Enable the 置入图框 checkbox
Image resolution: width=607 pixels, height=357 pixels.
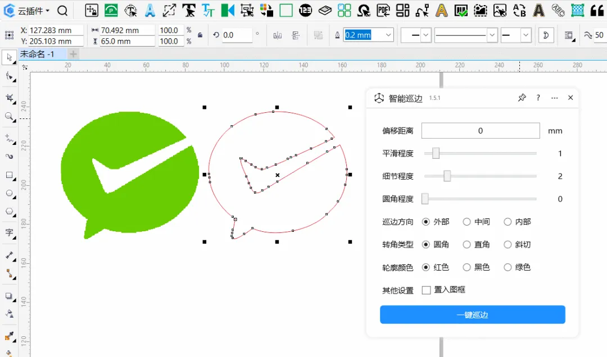(x=426, y=290)
